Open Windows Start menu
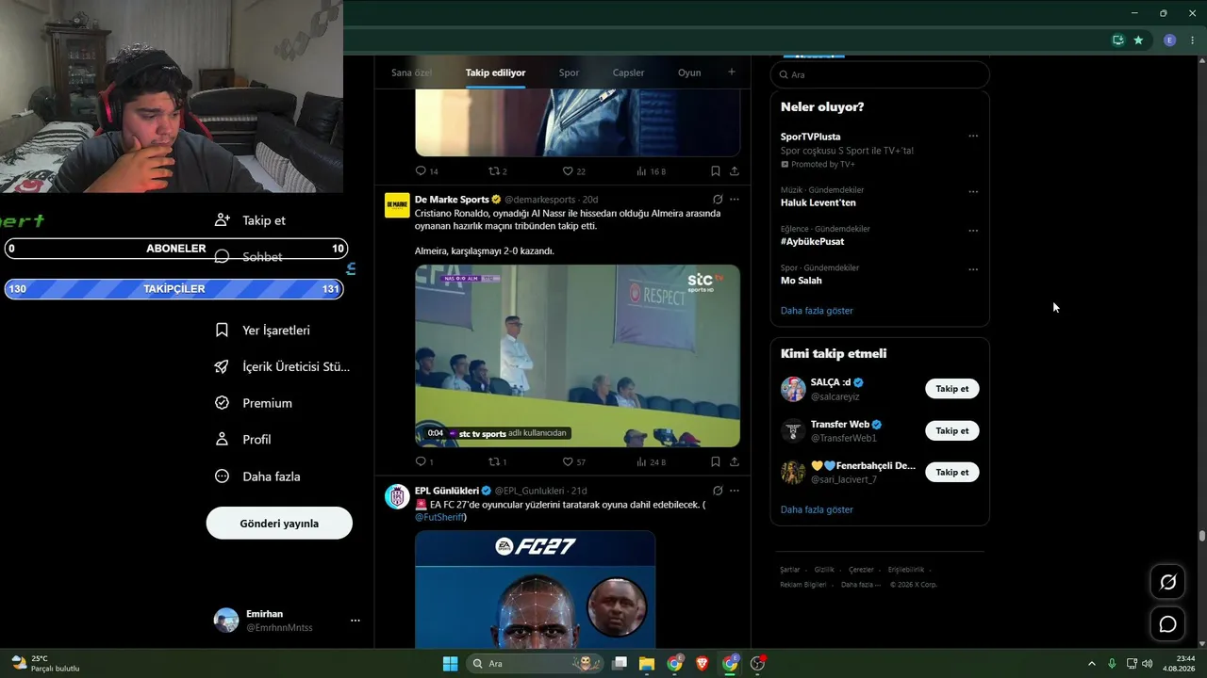The width and height of the screenshot is (1207, 678). coord(450,663)
